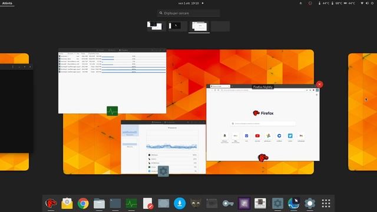Image resolution: width=377 pixels, height=212 pixels.
Task: Open the blue download arrow app
Action: 180,203
